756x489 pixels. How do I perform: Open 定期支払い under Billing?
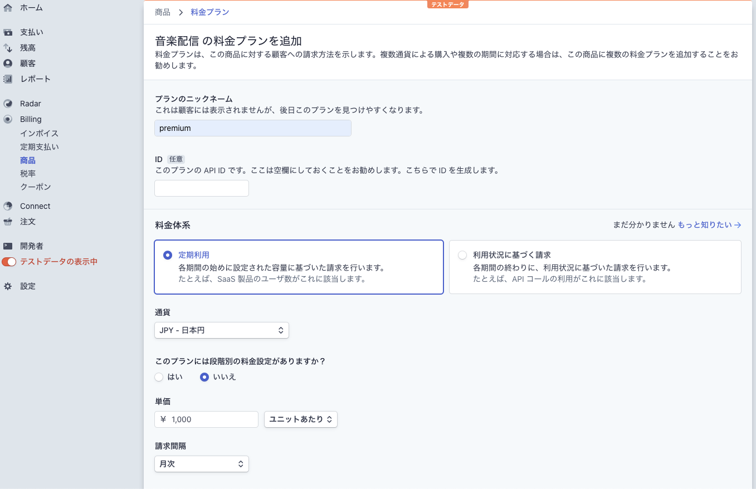click(x=39, y=147)
